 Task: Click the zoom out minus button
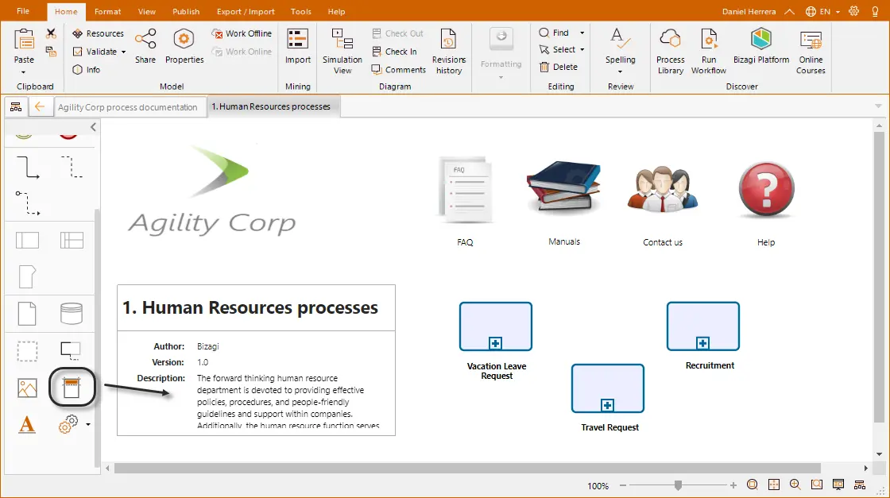point(623,485)
